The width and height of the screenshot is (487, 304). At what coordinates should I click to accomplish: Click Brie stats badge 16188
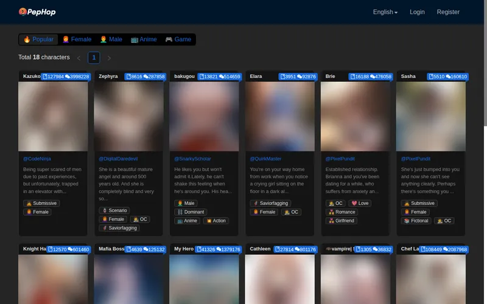[x=370, y=77]
